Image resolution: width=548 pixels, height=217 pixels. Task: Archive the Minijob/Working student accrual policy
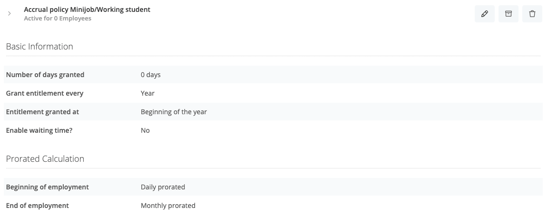(508, 14)
